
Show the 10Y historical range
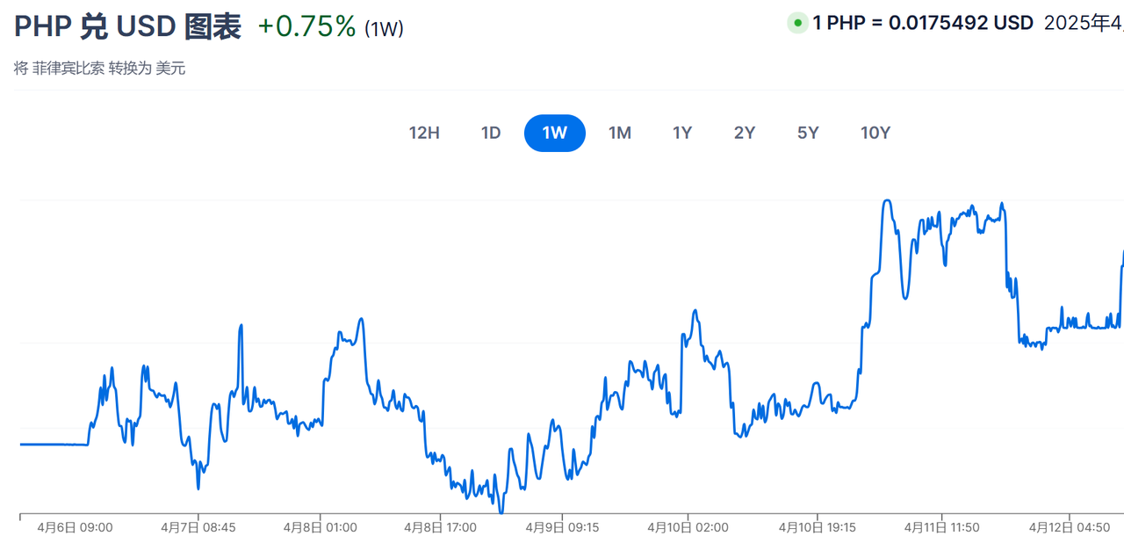(x=875, y=133)
